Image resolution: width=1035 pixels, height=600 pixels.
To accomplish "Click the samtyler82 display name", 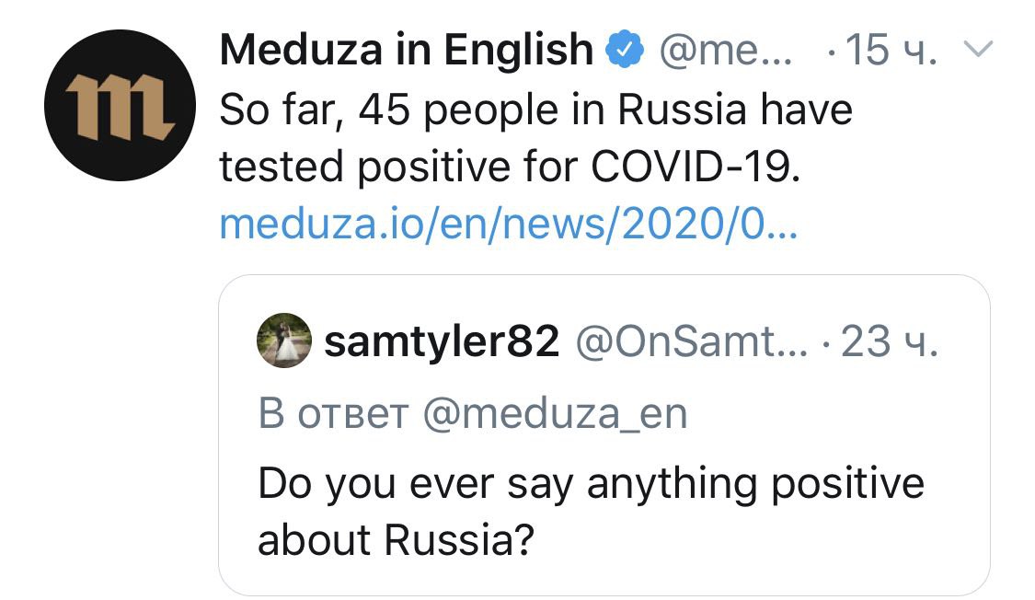I will coord(442,342).
